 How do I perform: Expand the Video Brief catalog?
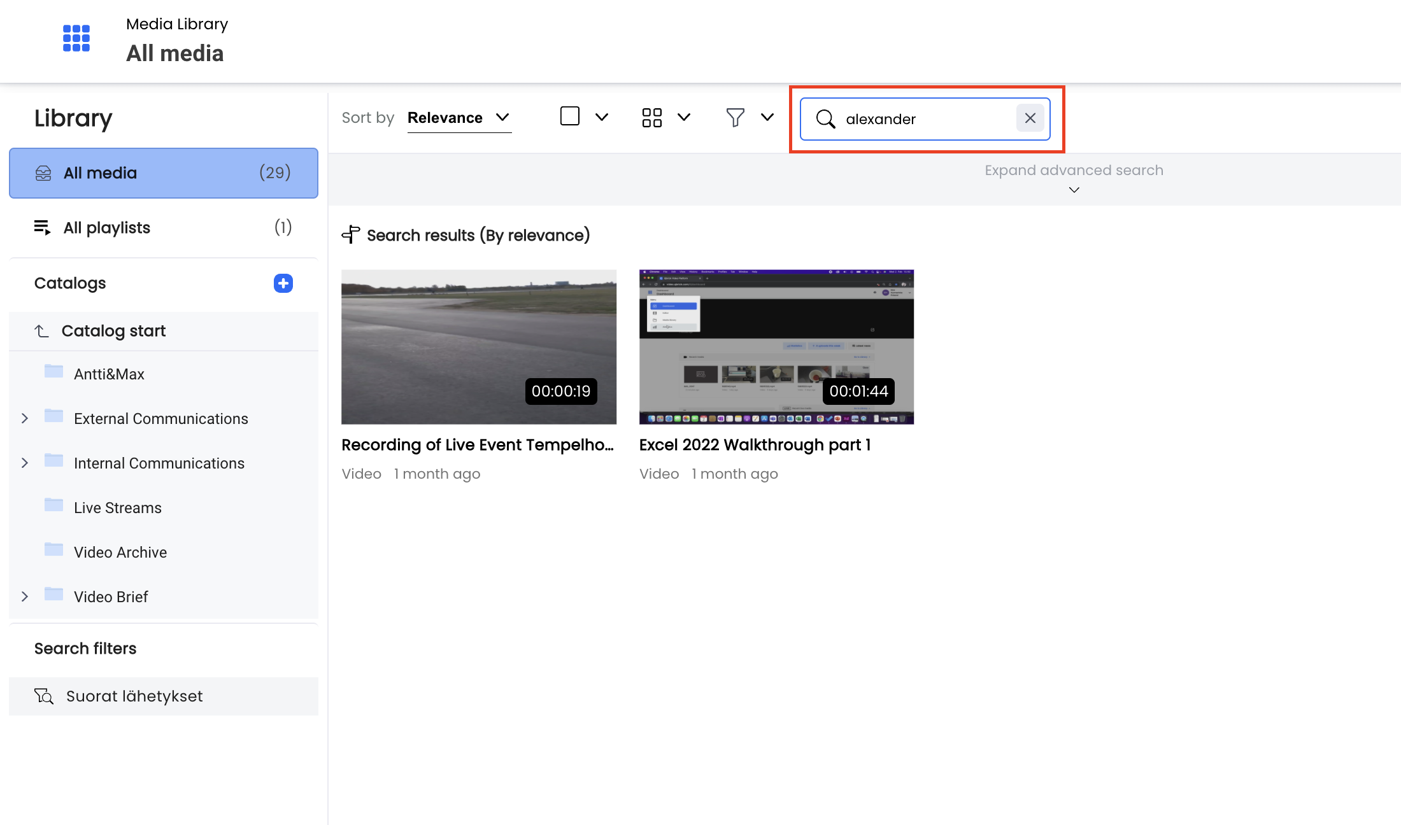pos(25,596)
